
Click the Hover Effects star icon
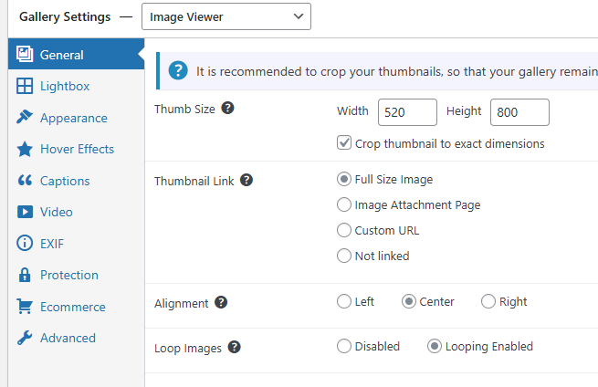[25, 149]
